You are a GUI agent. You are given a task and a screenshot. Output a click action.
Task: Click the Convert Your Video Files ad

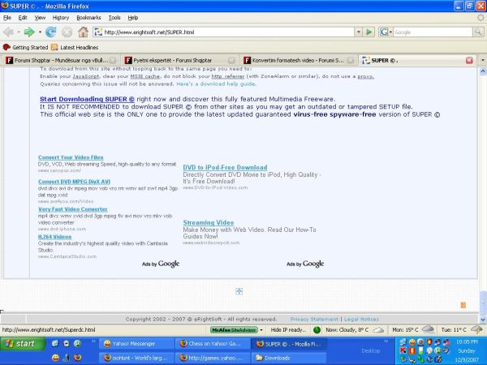pos(71,157)
